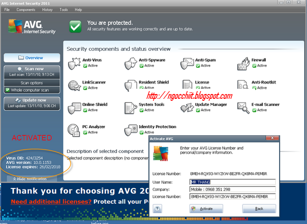Click the License expires date text
This screenshot has width=307, height=224.
(33, 167)
